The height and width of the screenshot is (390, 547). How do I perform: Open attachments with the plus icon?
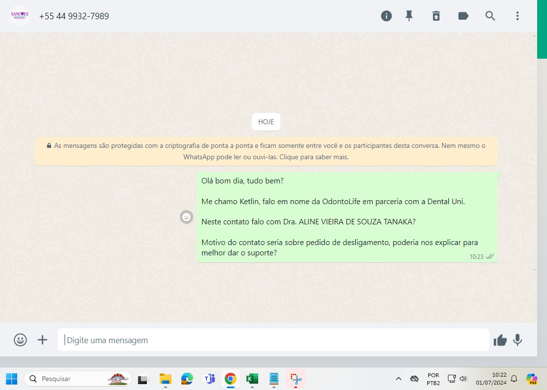click(42, 340)
